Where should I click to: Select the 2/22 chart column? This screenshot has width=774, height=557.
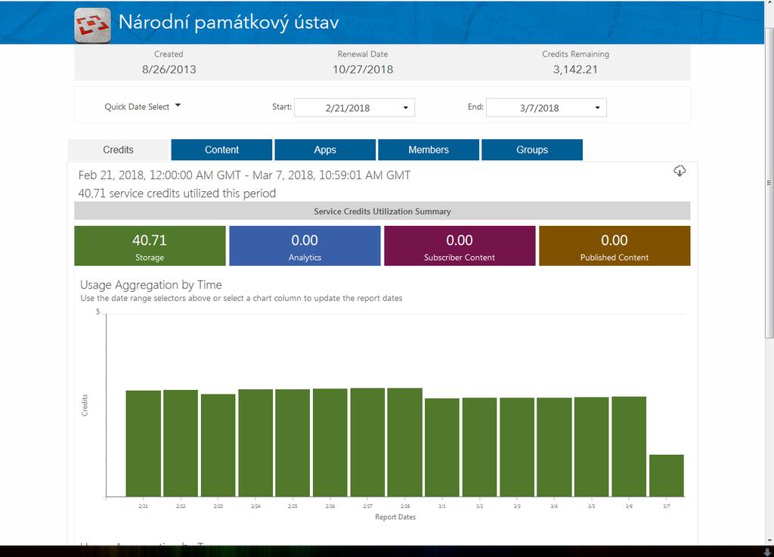click(181, 444)
